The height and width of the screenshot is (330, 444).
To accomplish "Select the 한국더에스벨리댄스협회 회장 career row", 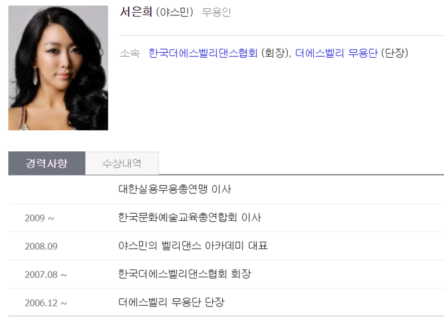I will [x=226, y=274].
